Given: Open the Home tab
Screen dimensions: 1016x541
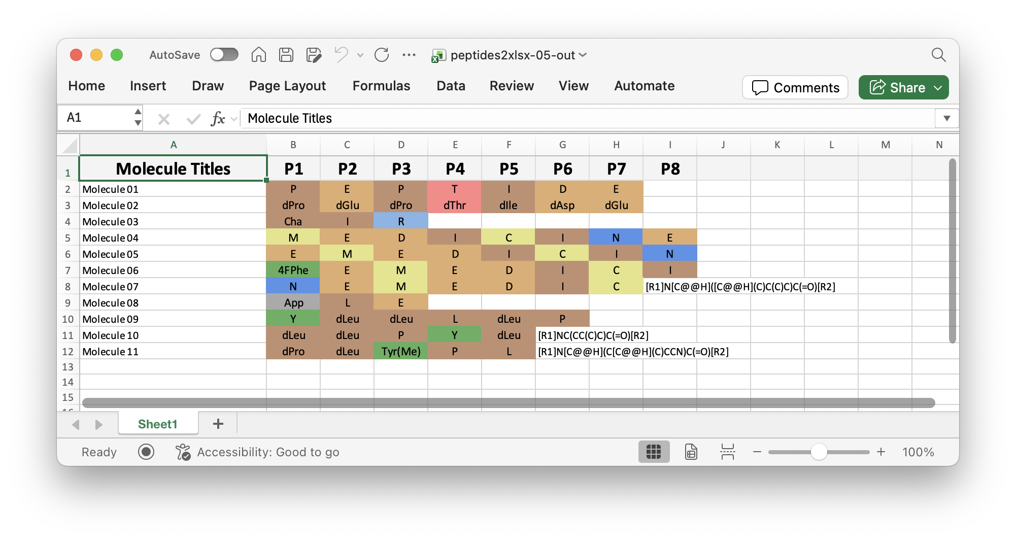Looking at the screenshot, I should point(87,86).
